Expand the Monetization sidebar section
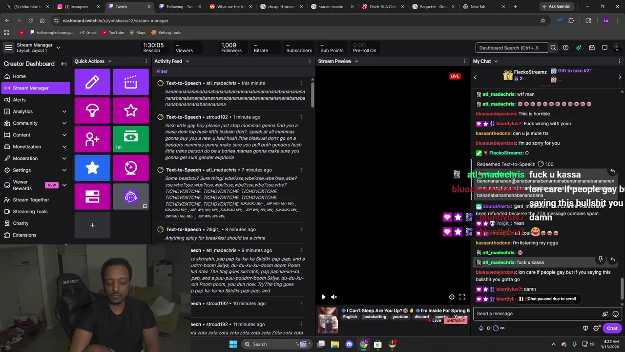This screenshot has height=352, width=625. (x=64, y=147)
